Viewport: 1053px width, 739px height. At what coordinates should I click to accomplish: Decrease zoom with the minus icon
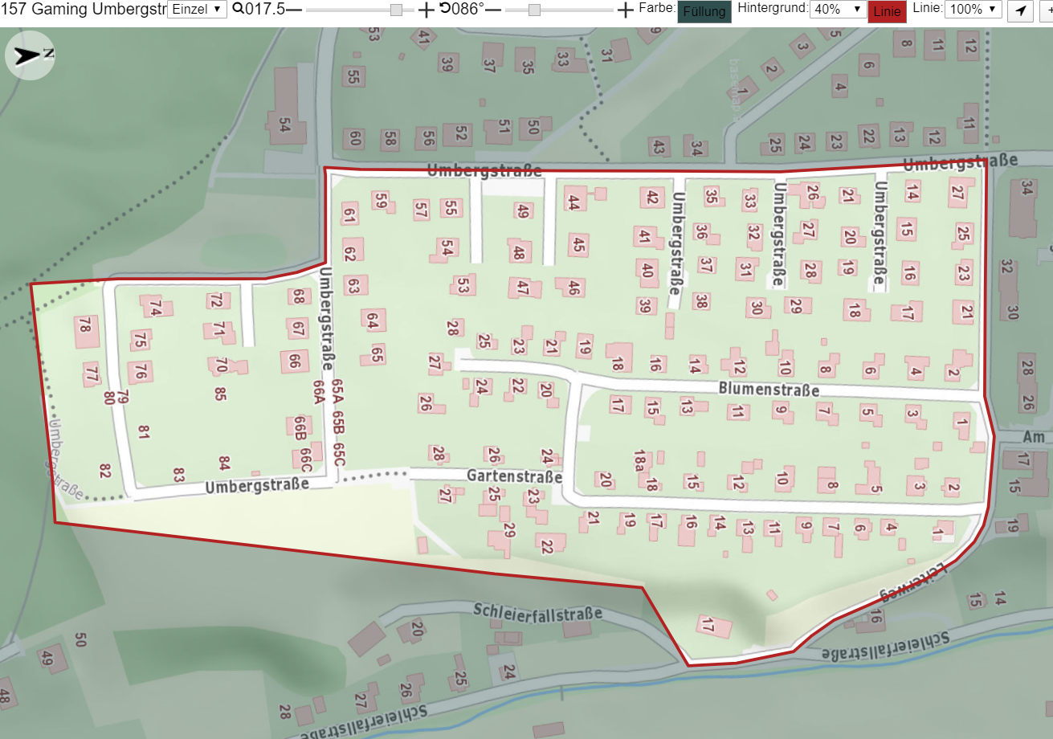[x=294, y=10]
